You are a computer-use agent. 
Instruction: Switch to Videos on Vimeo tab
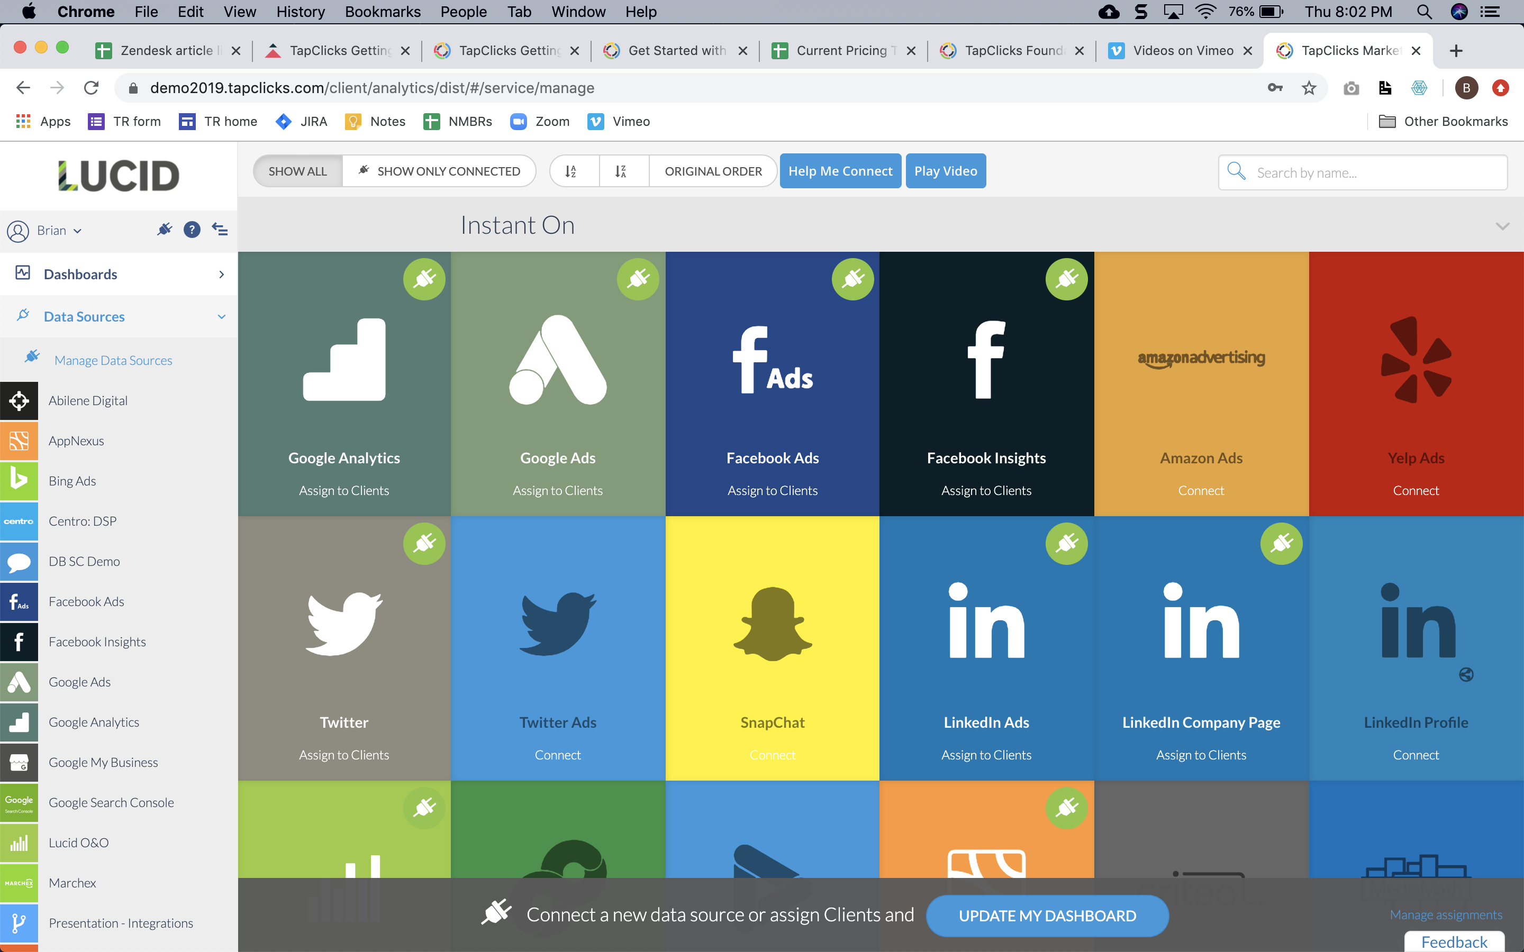1179,50
